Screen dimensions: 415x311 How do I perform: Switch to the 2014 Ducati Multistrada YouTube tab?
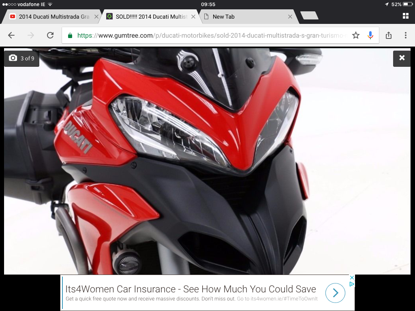pos(51,17)
